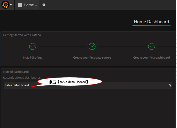Open the Install Grafana step link
The width and height of the screenshot is (177, 128).
33,58
